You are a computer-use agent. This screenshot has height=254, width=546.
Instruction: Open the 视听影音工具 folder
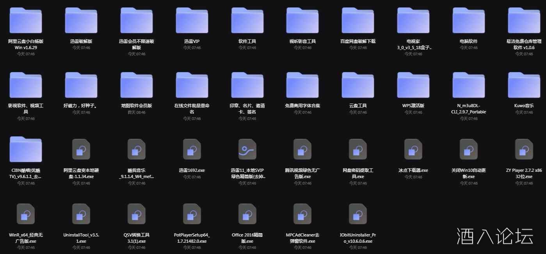(302, 20)
